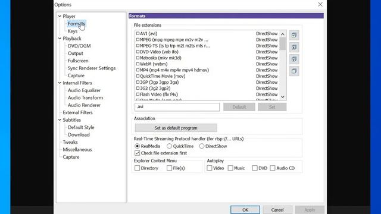Viewport: 381px width, 214px height.
Task: Select the QuickTime radio button
Action: 169,146
